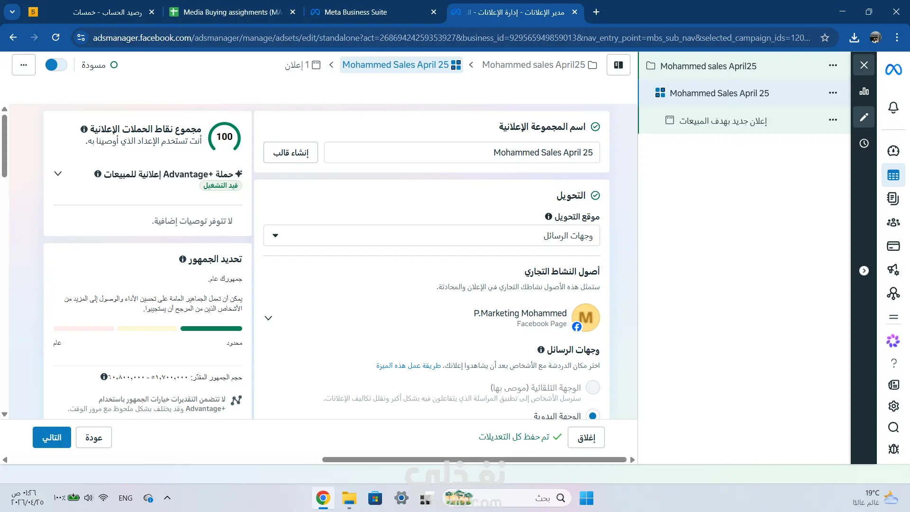910x512 pixels.
Task: Expand the dark rail with the arrow button
Action: click(864, 271)
